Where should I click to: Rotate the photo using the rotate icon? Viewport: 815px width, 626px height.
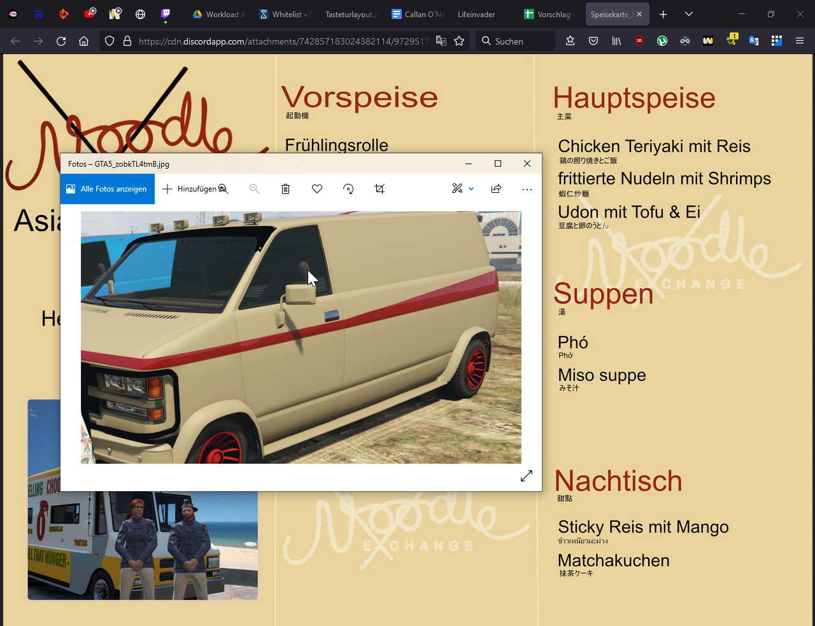[348, 189]
